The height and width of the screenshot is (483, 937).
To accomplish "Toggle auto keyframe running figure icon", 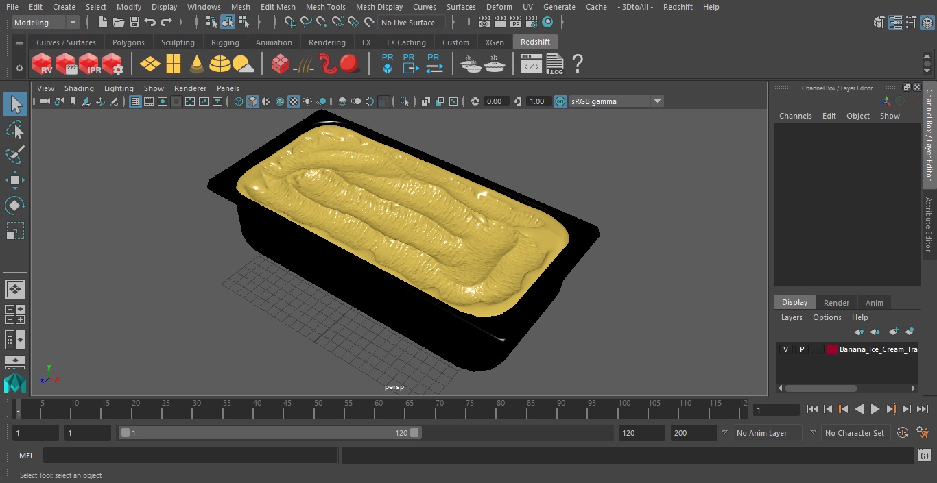I will (x=923, y=433).
